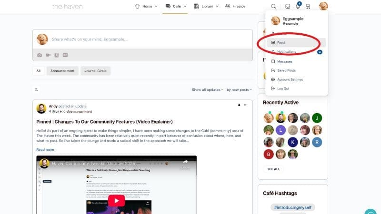Click the notification bell icon
381x214 pixels.
298,7
